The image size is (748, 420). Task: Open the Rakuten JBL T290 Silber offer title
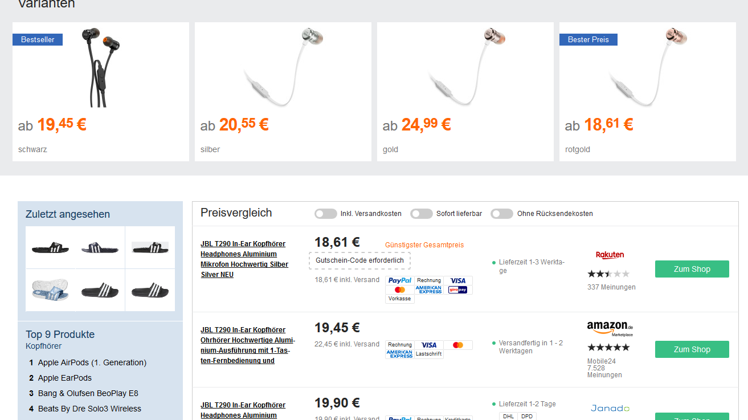[x=244, y=259]
